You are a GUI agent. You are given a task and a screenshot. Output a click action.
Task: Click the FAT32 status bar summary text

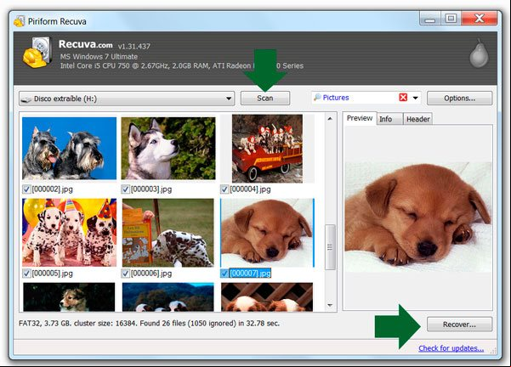pos(150,324)
